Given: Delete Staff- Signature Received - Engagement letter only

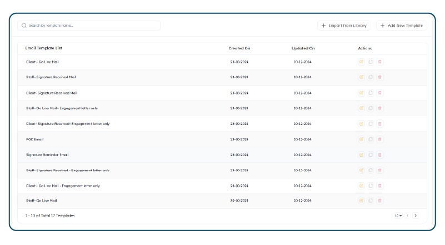Looking at the screenshot, I should coord(380,171).
